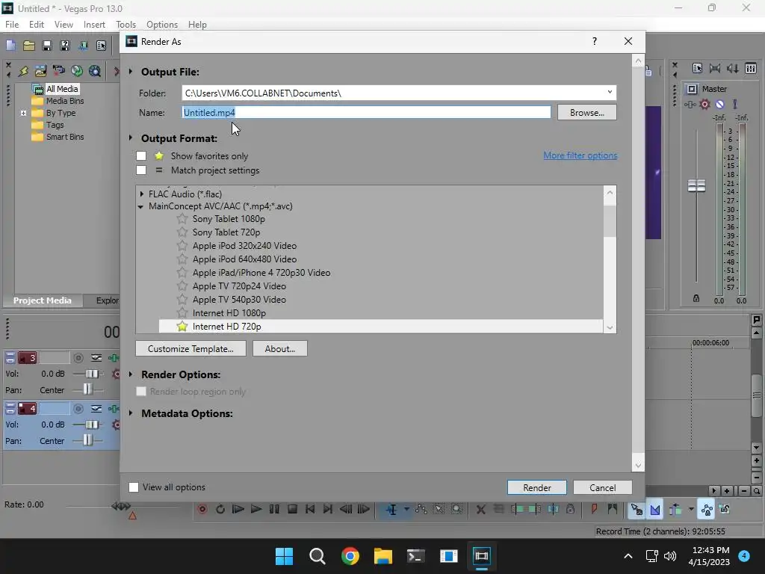Click the help question mark in Render As

tap(594, 42)
